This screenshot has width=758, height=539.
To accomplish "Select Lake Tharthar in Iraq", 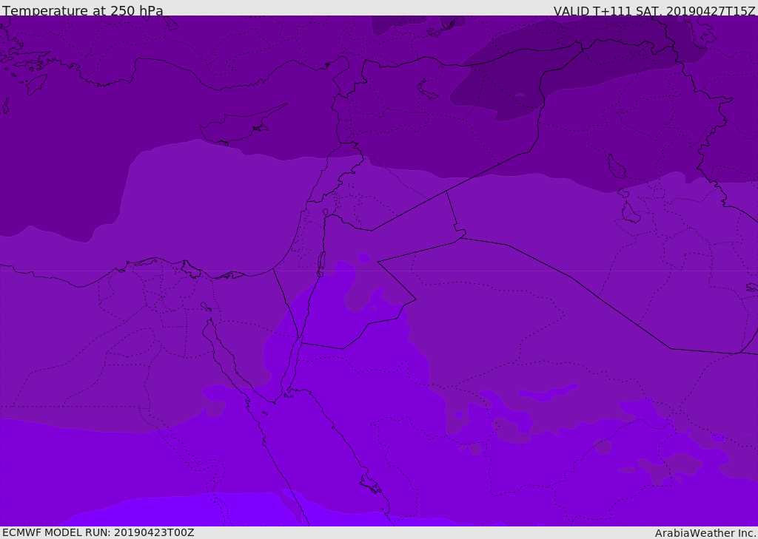I will tap(616, 166).
